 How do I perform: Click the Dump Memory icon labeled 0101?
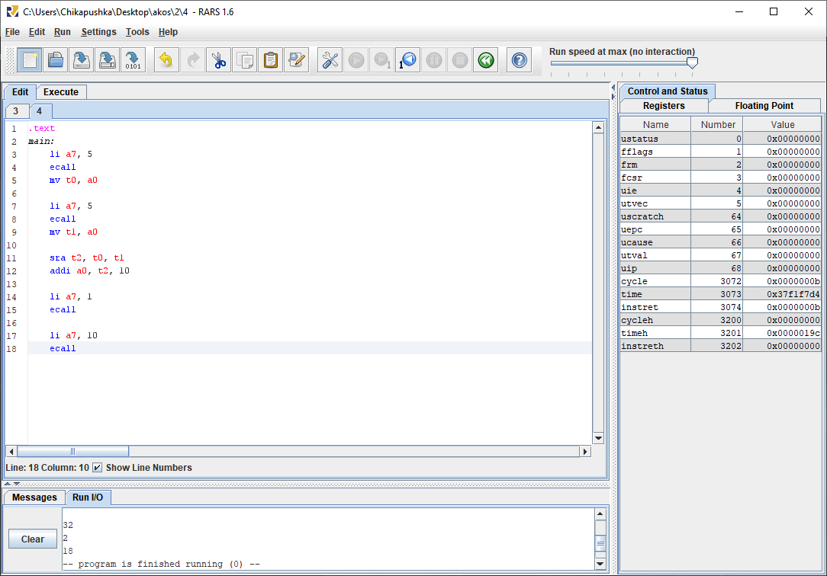133,60
